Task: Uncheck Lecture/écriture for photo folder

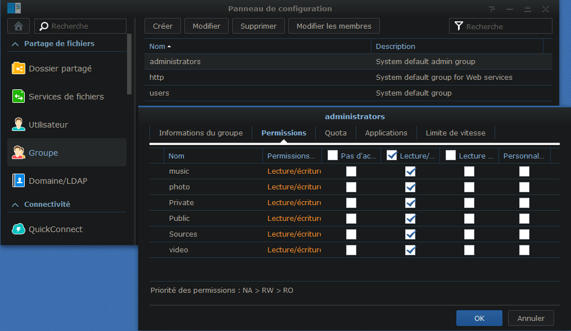Action: tap(410, 187)
